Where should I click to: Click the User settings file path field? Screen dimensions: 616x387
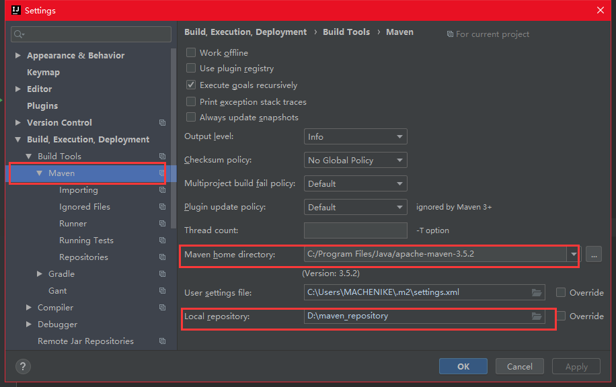pos(424,292)
